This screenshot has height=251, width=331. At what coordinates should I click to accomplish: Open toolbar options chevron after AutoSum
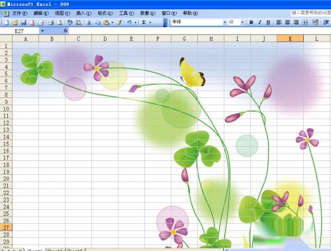pyautogui.click(x=165, y=23)
